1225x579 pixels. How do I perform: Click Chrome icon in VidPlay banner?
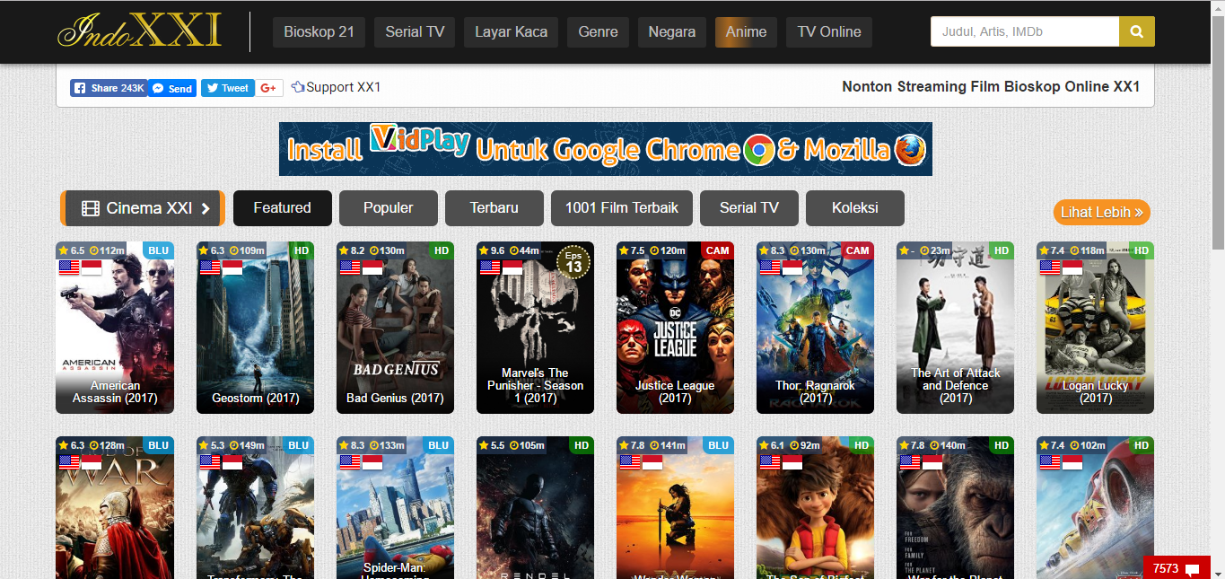point(759,149)
